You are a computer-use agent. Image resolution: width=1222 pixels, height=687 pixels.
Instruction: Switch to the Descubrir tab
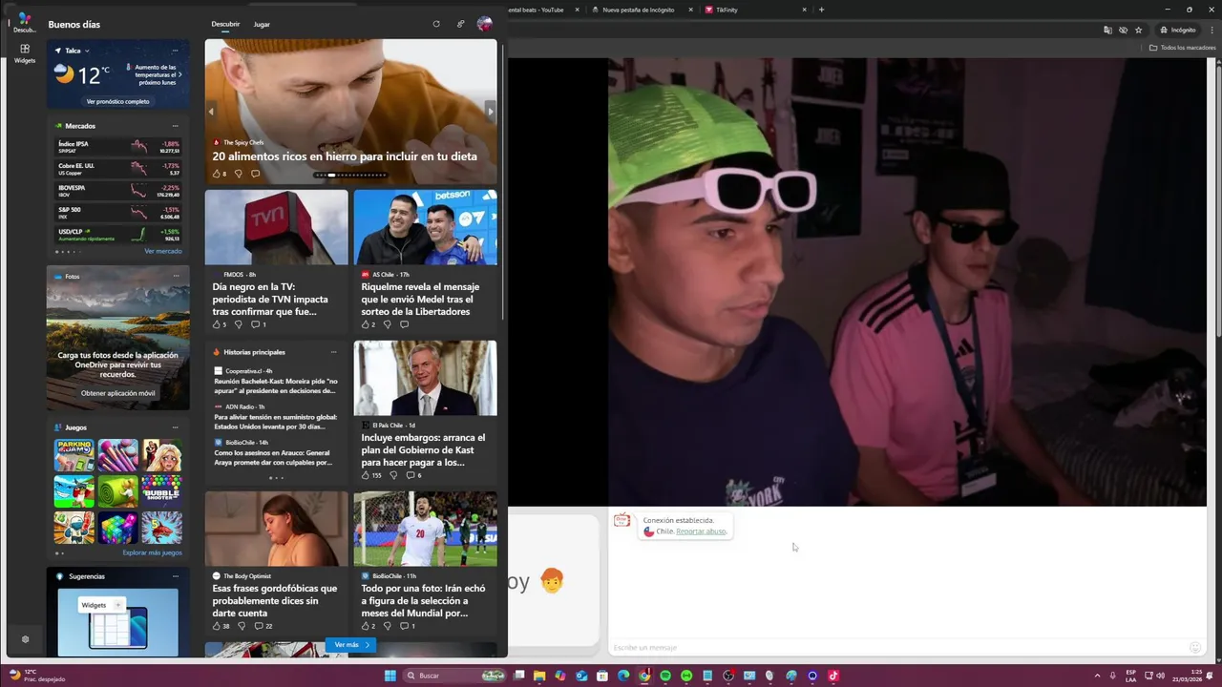(225, 24)
